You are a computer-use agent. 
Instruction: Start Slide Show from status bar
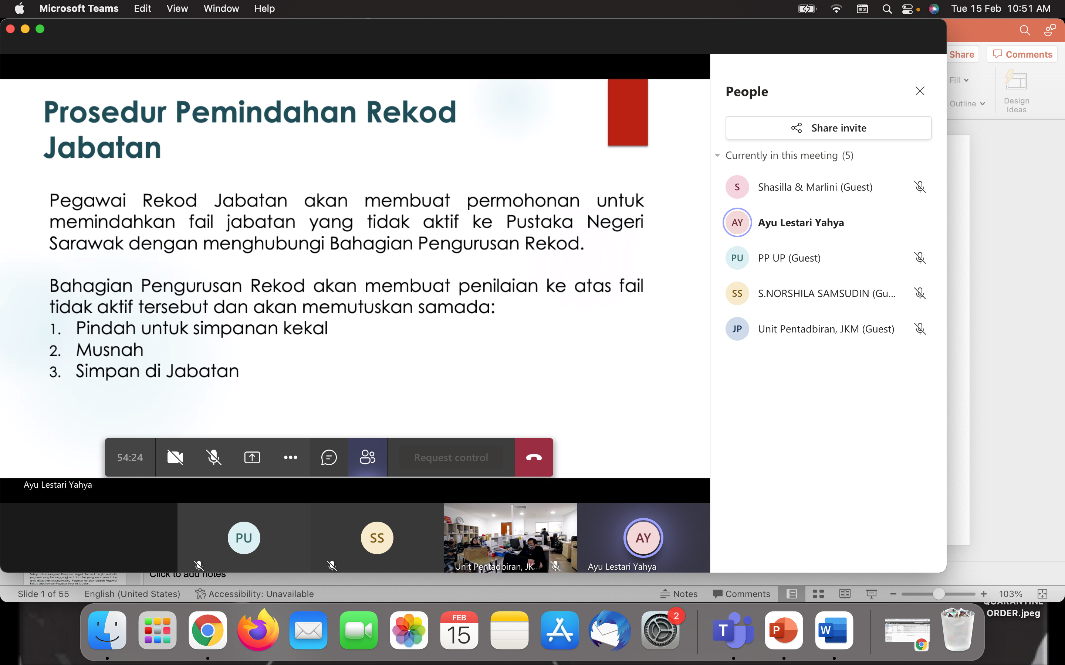871,594
